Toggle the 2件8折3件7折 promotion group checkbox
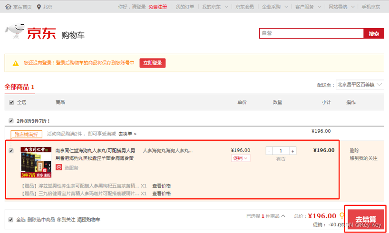 point(11,121)
